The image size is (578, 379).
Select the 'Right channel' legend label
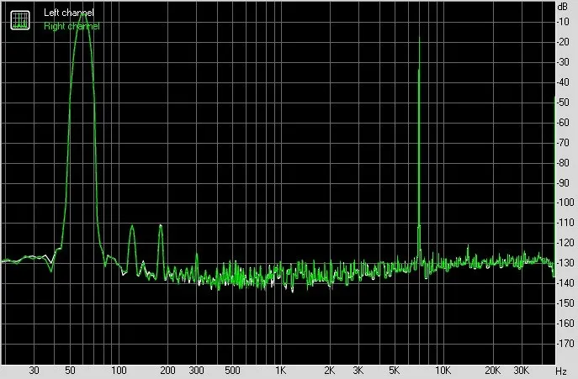pos(72,26)
